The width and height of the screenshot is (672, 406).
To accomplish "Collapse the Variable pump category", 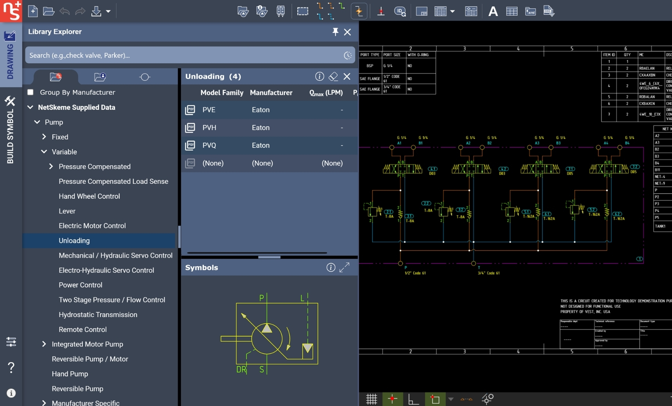I will tap(44, 151).
